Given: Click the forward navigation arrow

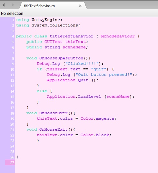Looking at the screenshot, I should click(x=13, y=5).
